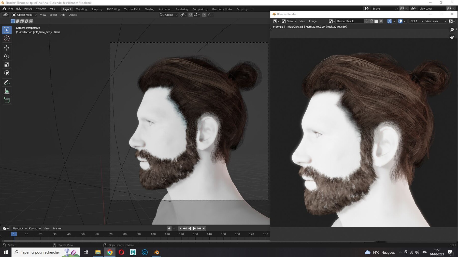Open display channels dropdown in Render window

click(x=452, y=21)
